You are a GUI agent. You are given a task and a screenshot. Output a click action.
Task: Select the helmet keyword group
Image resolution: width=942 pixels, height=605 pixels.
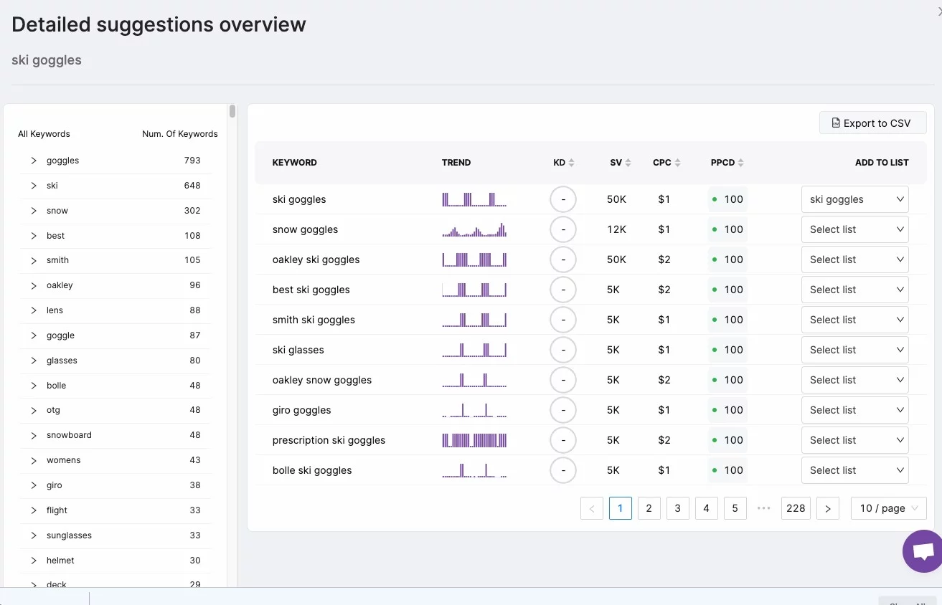pyautogui.click(x=60, y=561)
